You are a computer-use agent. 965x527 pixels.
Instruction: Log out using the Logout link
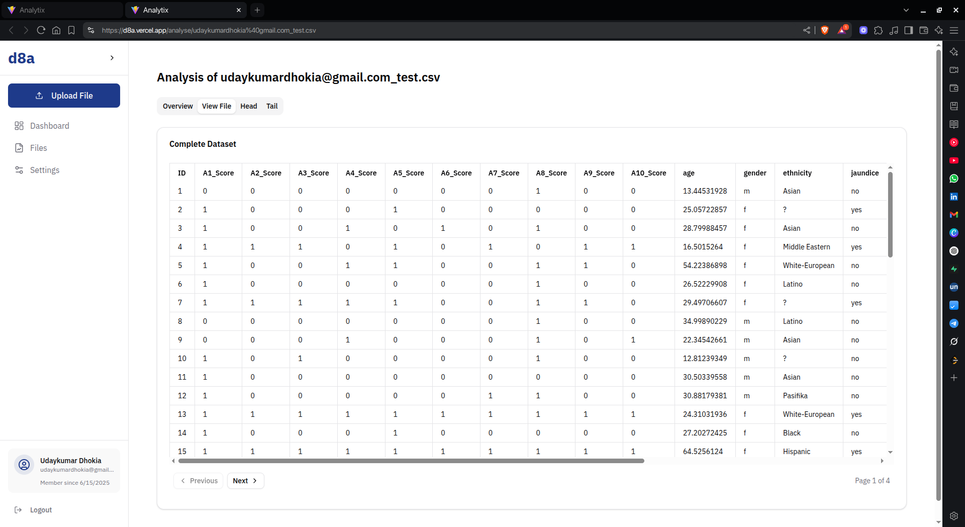pos(33,510)
